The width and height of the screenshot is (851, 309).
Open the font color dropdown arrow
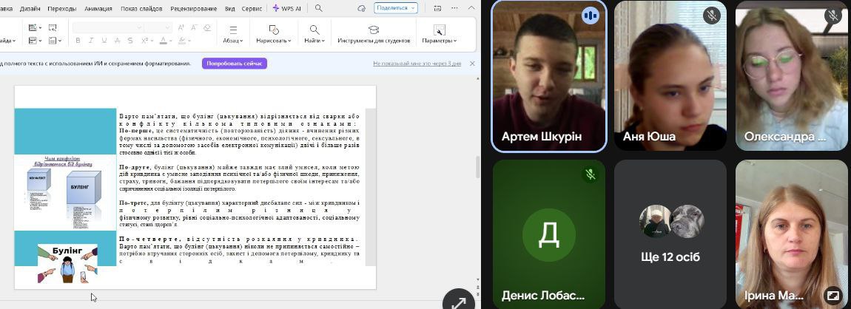pos(171,41)
